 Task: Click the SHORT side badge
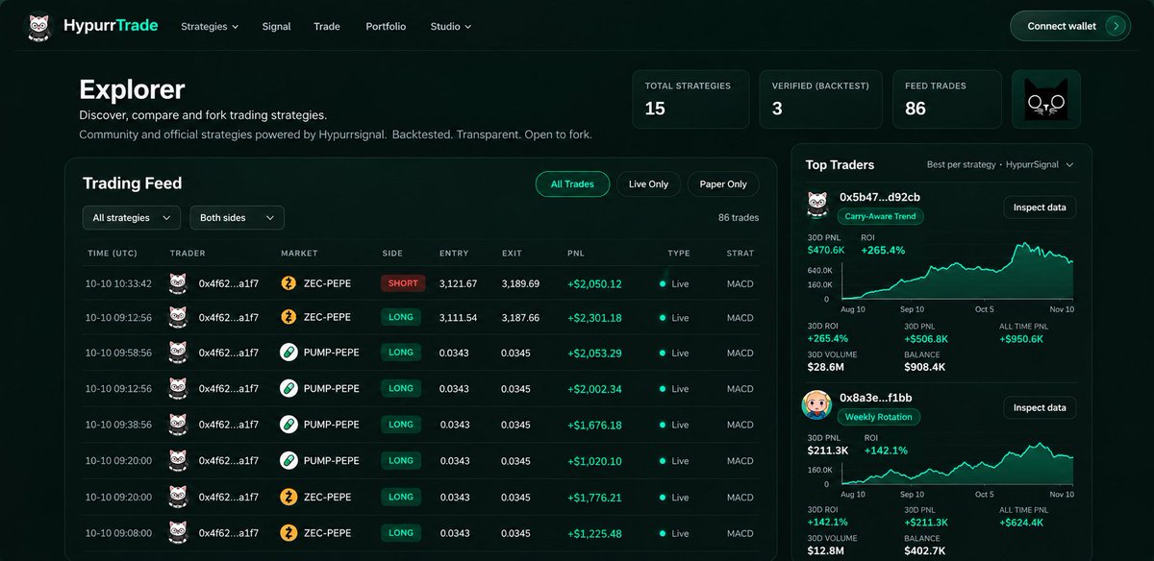[403, 283]
